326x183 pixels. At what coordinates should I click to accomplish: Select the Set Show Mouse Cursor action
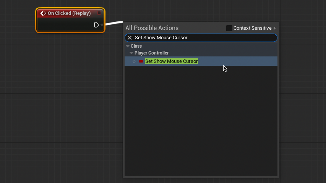(171, 61)
